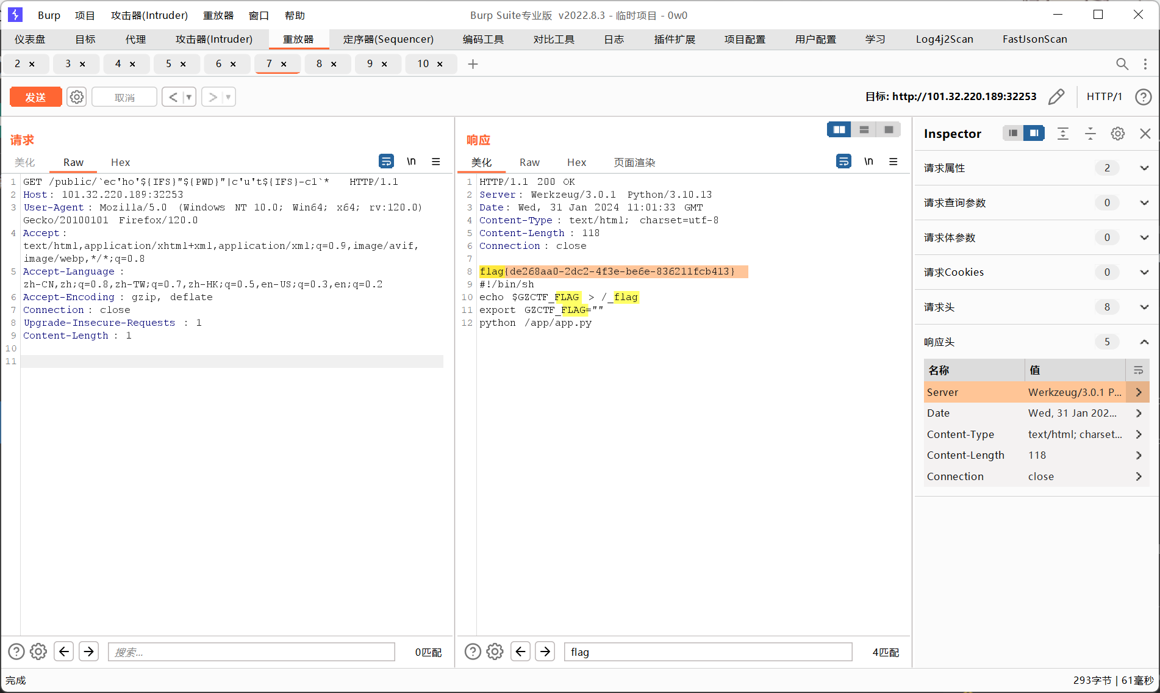
Task: Switch to request Hex tab
Action: (121, 162)
